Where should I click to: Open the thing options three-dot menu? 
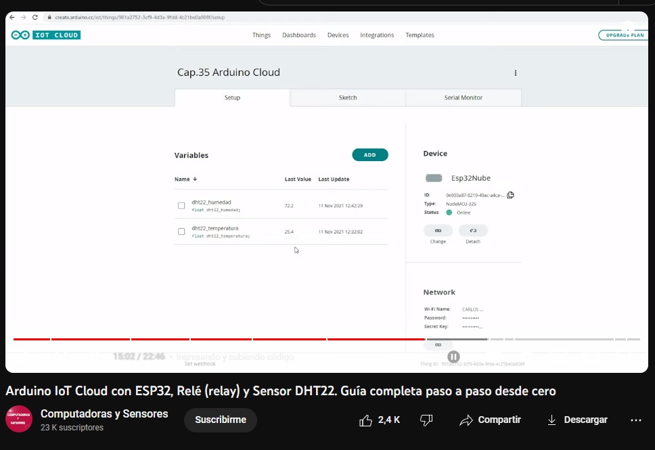coord(516,72)
